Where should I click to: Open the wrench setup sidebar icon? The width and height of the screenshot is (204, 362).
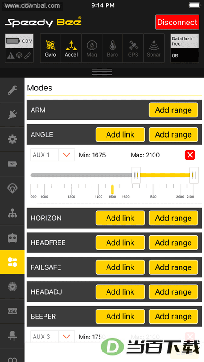tap(12, 90)
